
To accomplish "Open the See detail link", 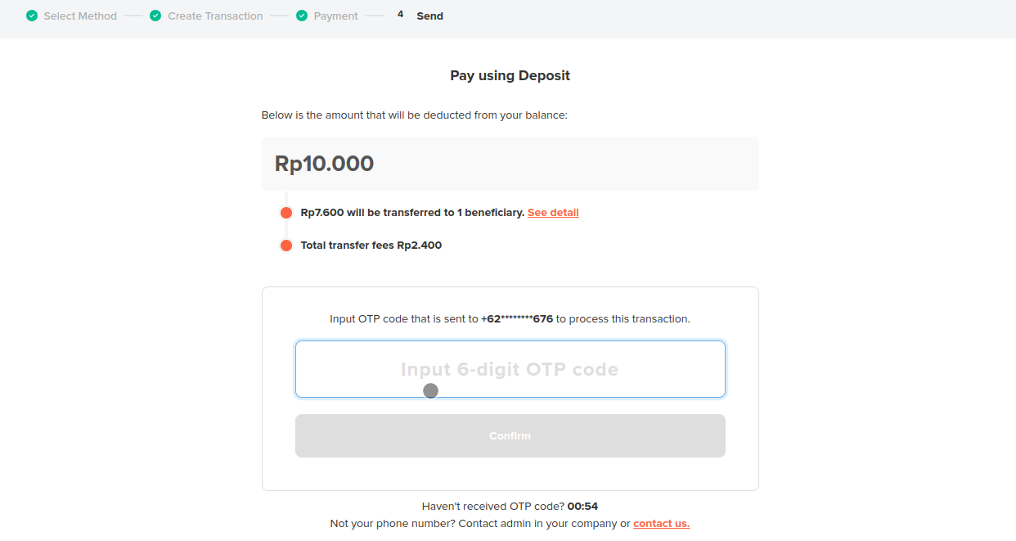I will [553, 213].
